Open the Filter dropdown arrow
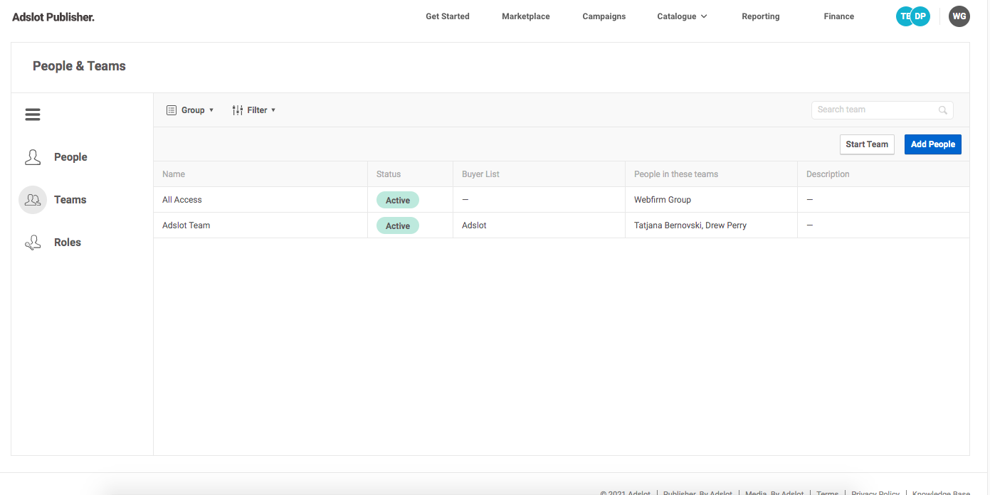 coord(273,110)
